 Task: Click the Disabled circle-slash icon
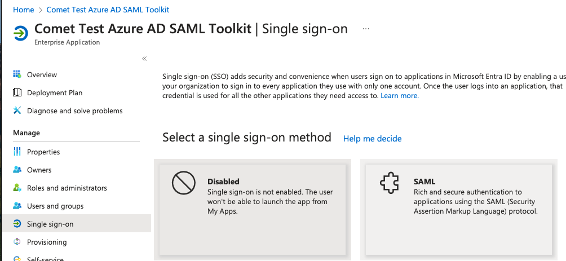click(183, 183)
